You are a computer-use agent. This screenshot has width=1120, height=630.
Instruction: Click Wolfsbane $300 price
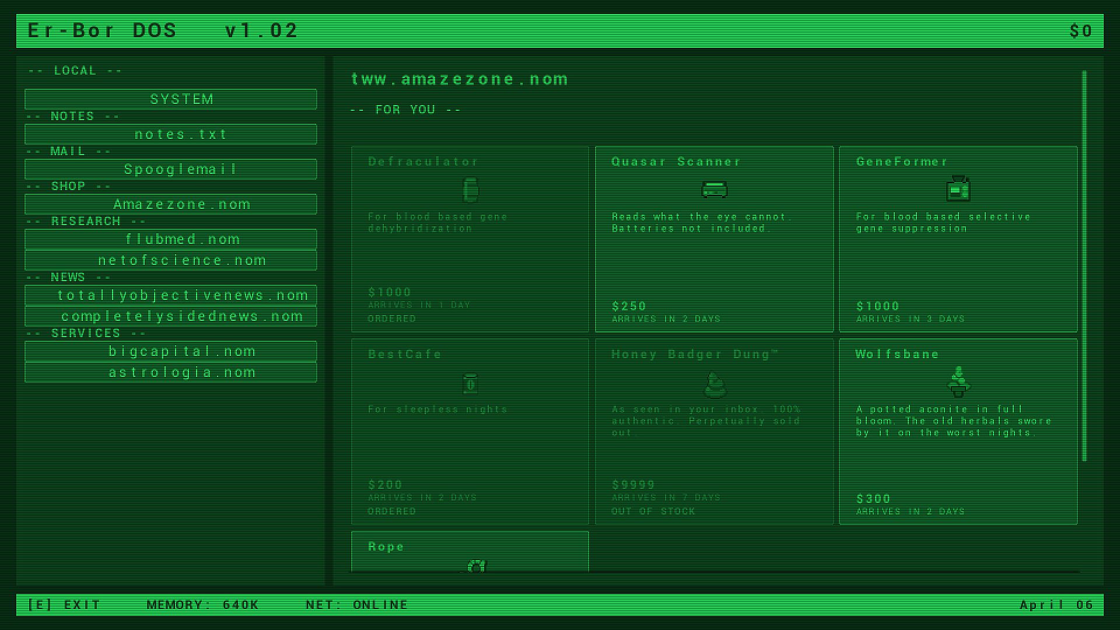pos(873,499)
